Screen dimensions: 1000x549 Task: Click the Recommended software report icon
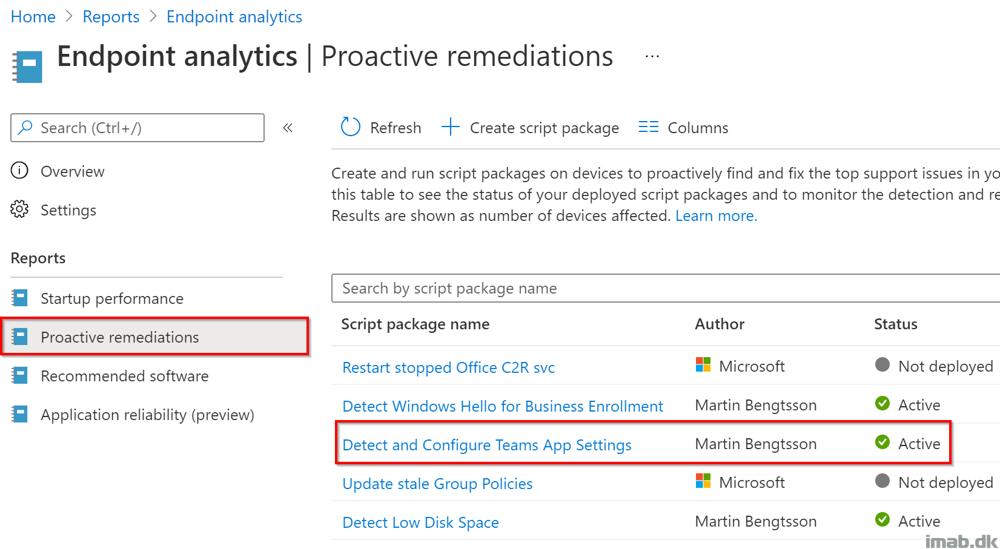point(20,375)
